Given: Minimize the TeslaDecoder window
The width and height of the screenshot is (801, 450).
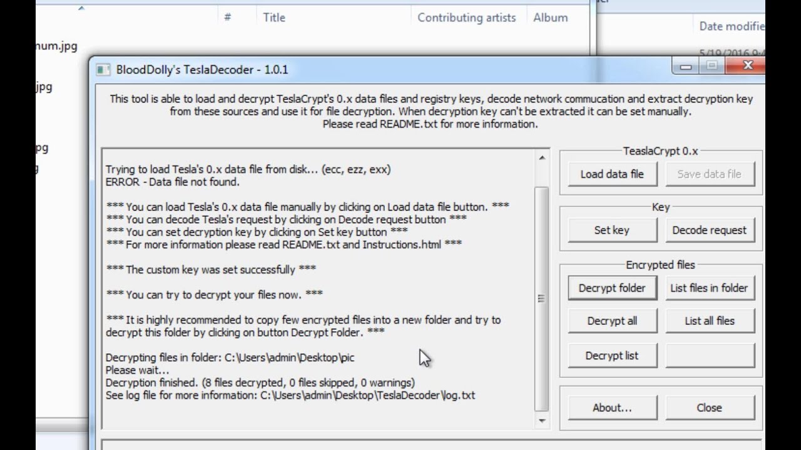Looking at the screenshot, I should (686, 66).
